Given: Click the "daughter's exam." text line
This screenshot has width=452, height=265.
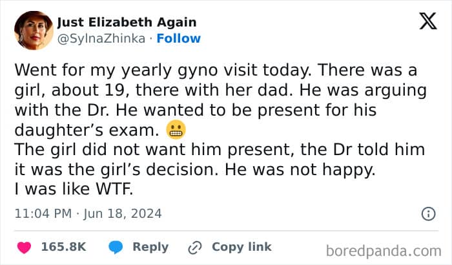Looking at the screenshot, I should click(86, 130).
